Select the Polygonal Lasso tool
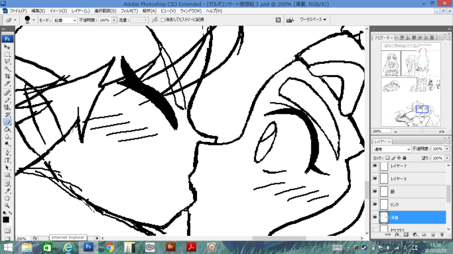This screenshot has width=453, height=254. coord(7,62)
